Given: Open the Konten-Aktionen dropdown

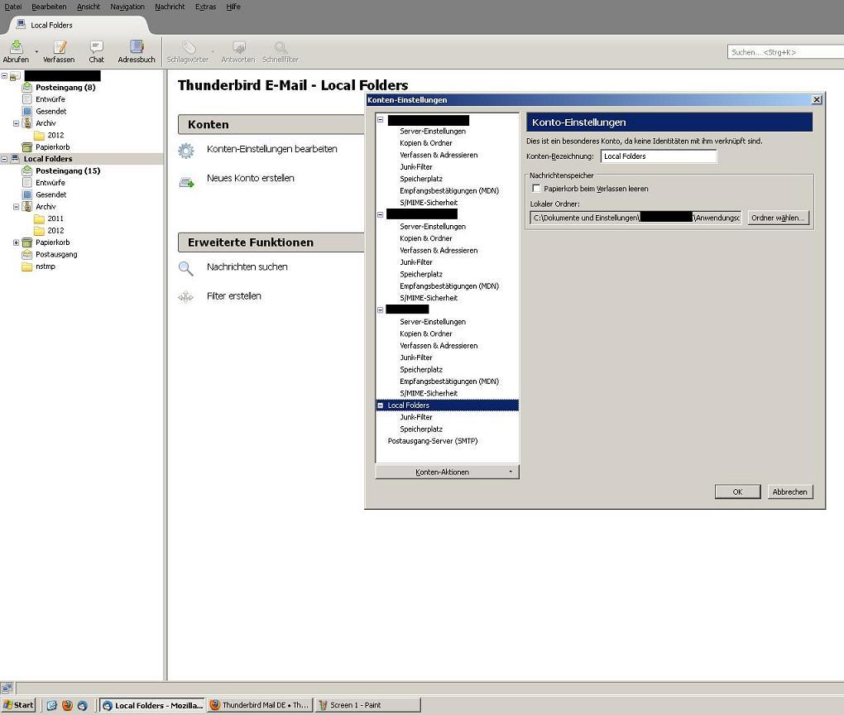Looking at the screenshot, I should tap(447, 472).
